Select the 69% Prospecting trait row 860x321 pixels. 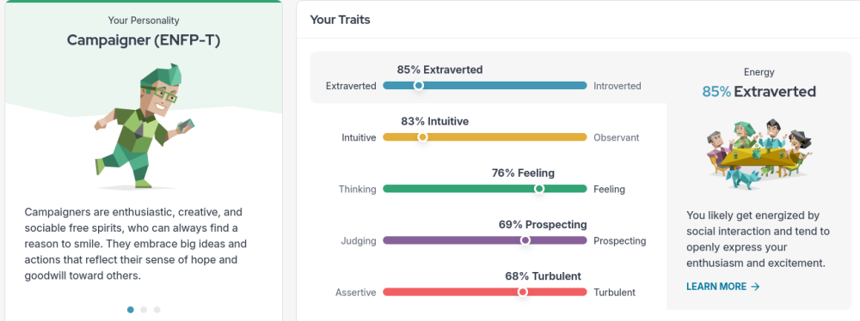click(x=488, y=233)
